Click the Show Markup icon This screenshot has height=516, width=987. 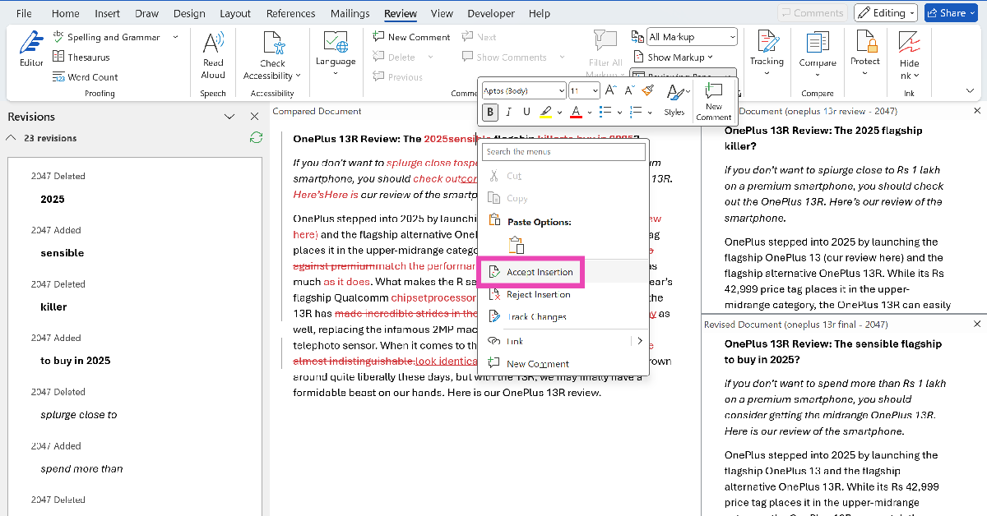[x=638, y=57]
